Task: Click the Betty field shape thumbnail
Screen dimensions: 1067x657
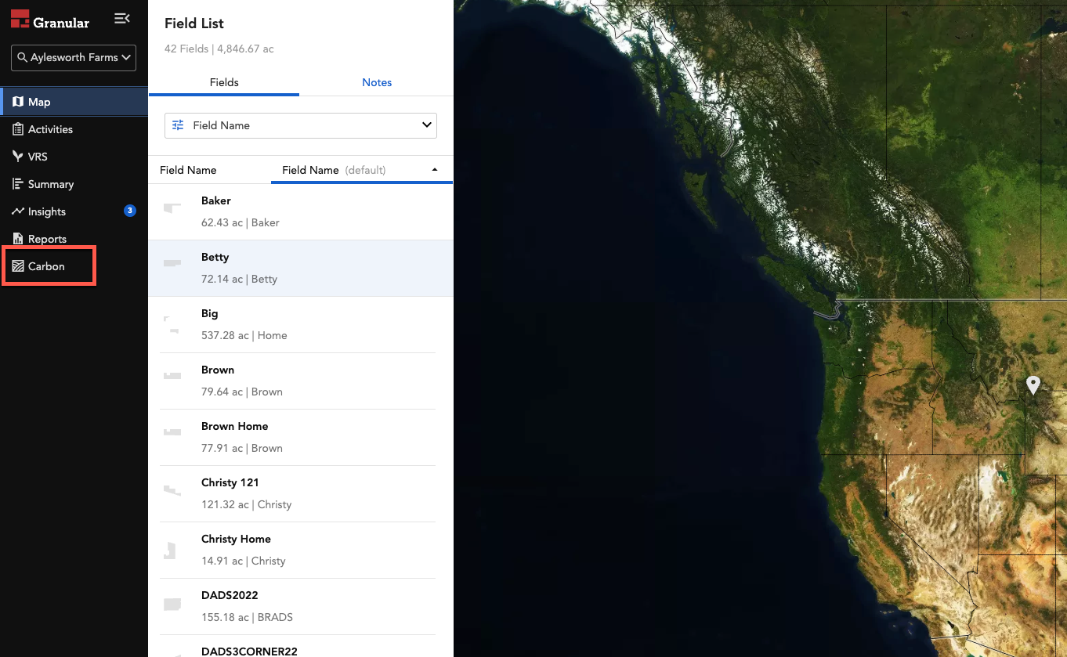Action: point(172,264)
